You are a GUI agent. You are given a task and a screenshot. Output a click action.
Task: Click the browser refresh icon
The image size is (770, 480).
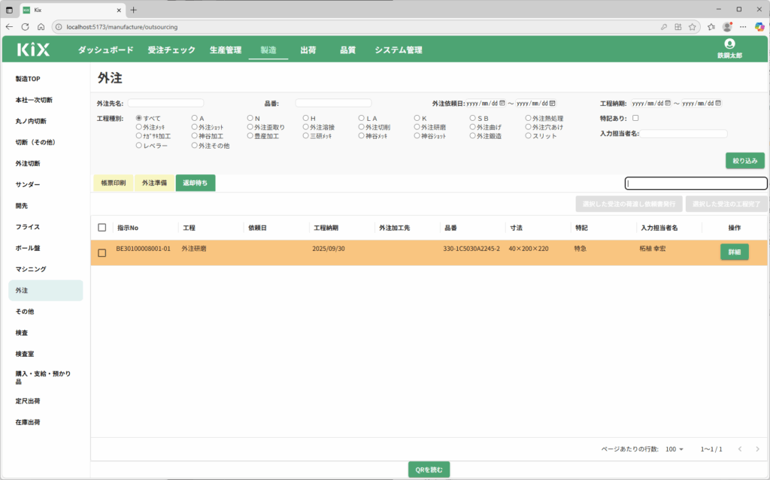25,26
